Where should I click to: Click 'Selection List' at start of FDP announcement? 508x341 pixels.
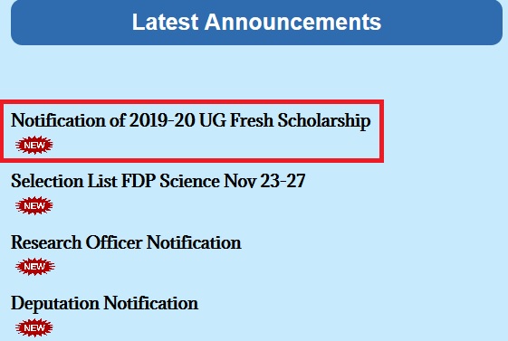coord(63,181)
